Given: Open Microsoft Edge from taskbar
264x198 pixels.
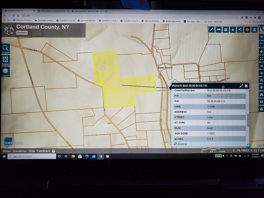Looking at the screenshot, I should pos(87,156).
